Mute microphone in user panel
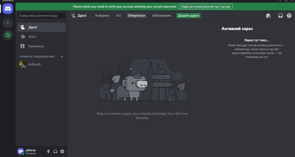This screenshot has width=295, height=157. point(48,151)
